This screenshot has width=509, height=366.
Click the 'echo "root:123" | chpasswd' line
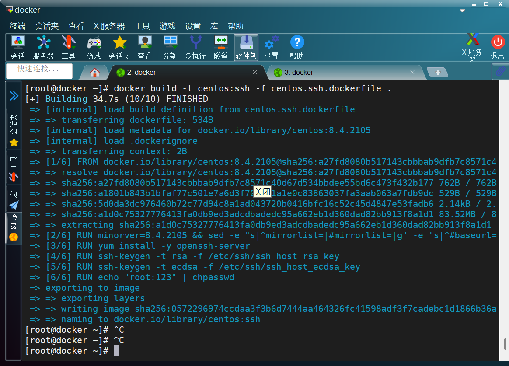(132, 277)
